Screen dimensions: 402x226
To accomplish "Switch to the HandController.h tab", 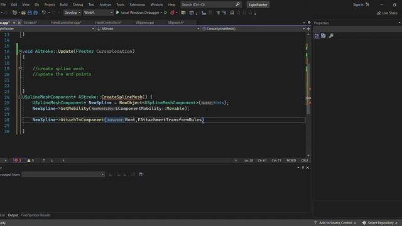I will (x=108, y=23).
